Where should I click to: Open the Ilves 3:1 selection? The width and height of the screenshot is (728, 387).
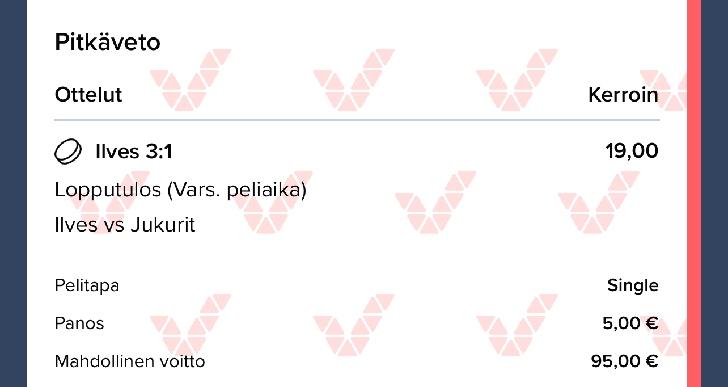click(134, 152)
